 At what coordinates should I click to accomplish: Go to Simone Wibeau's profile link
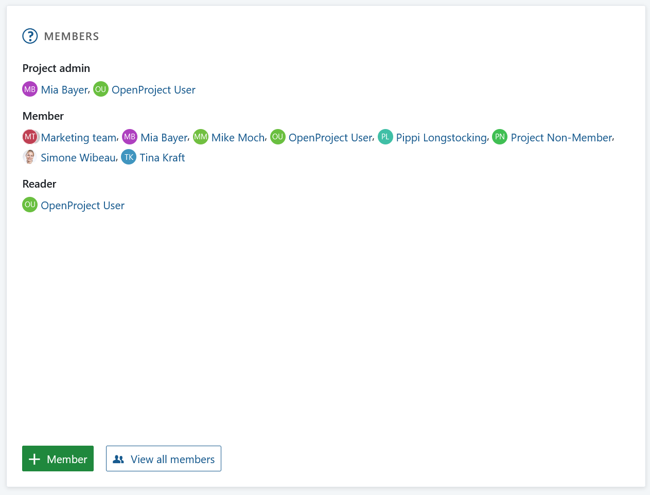pyautogui.click(x=78, y=158)
